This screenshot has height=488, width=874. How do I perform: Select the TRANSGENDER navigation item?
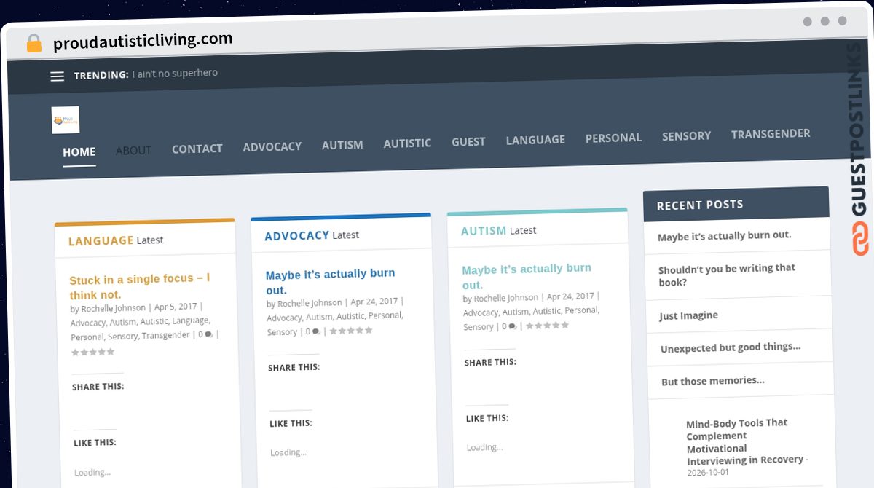pos(771,134)
